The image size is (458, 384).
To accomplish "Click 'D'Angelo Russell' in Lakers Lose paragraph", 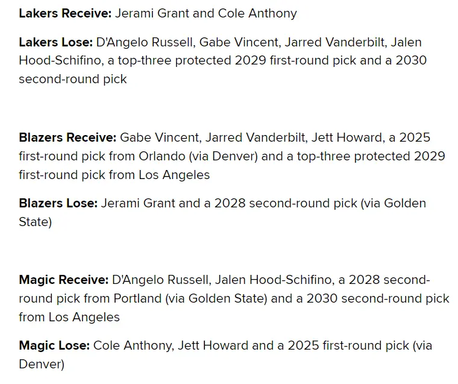I will point(146,43).
